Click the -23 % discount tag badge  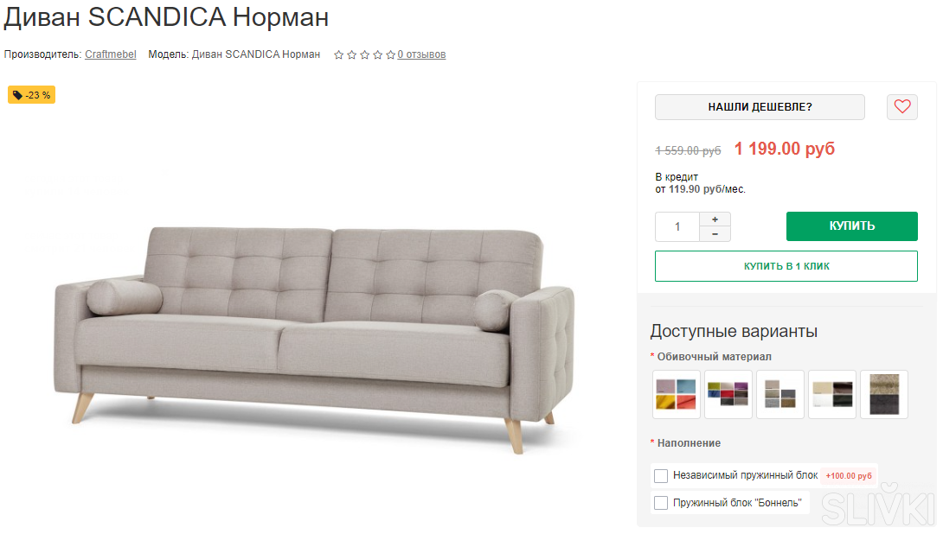(x=32, y=95)
